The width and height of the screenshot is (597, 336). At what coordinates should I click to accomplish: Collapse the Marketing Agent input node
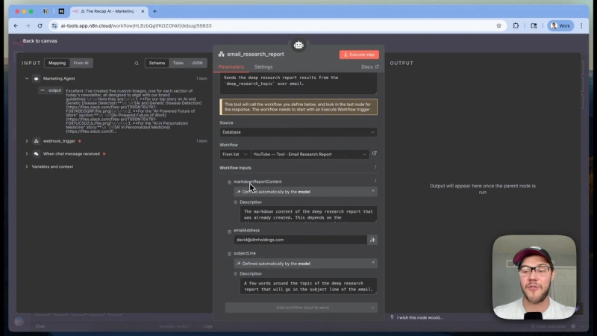click(x=27, y=78)
